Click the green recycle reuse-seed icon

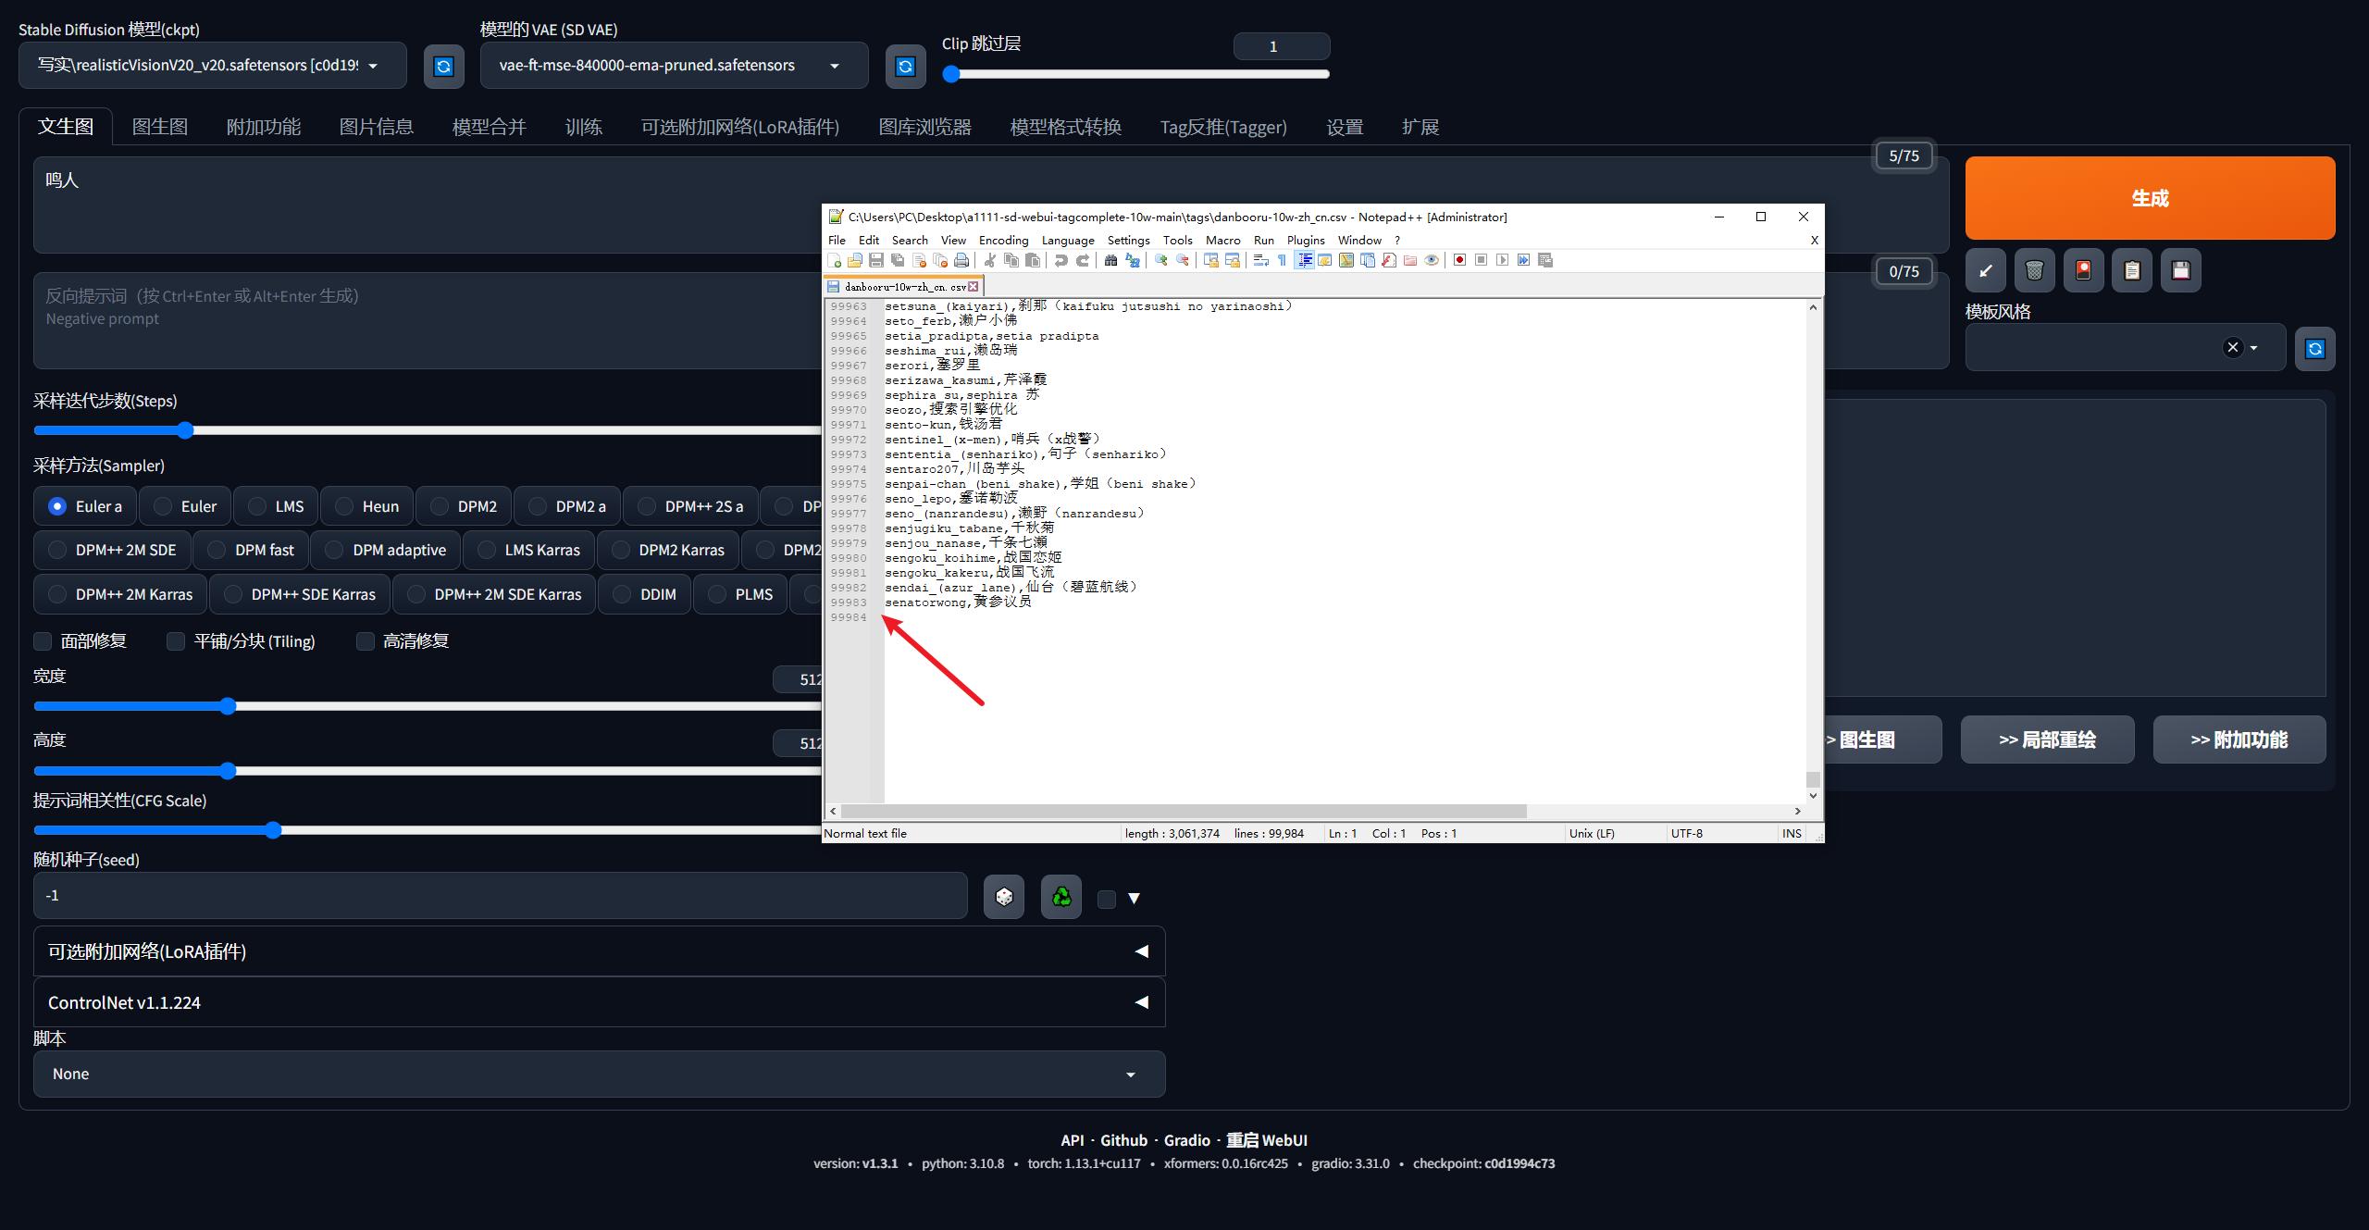click(x=1060, y=897)
